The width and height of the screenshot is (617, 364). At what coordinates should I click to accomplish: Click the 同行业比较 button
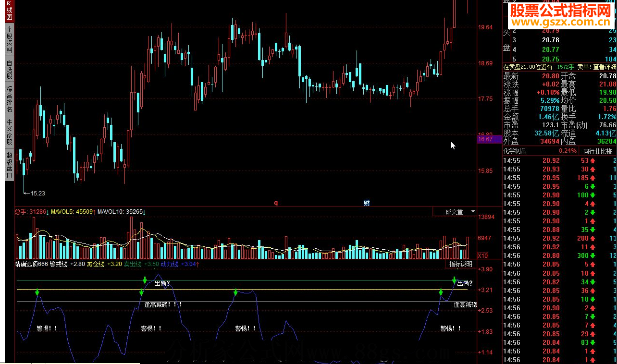(x=597, y=151)
